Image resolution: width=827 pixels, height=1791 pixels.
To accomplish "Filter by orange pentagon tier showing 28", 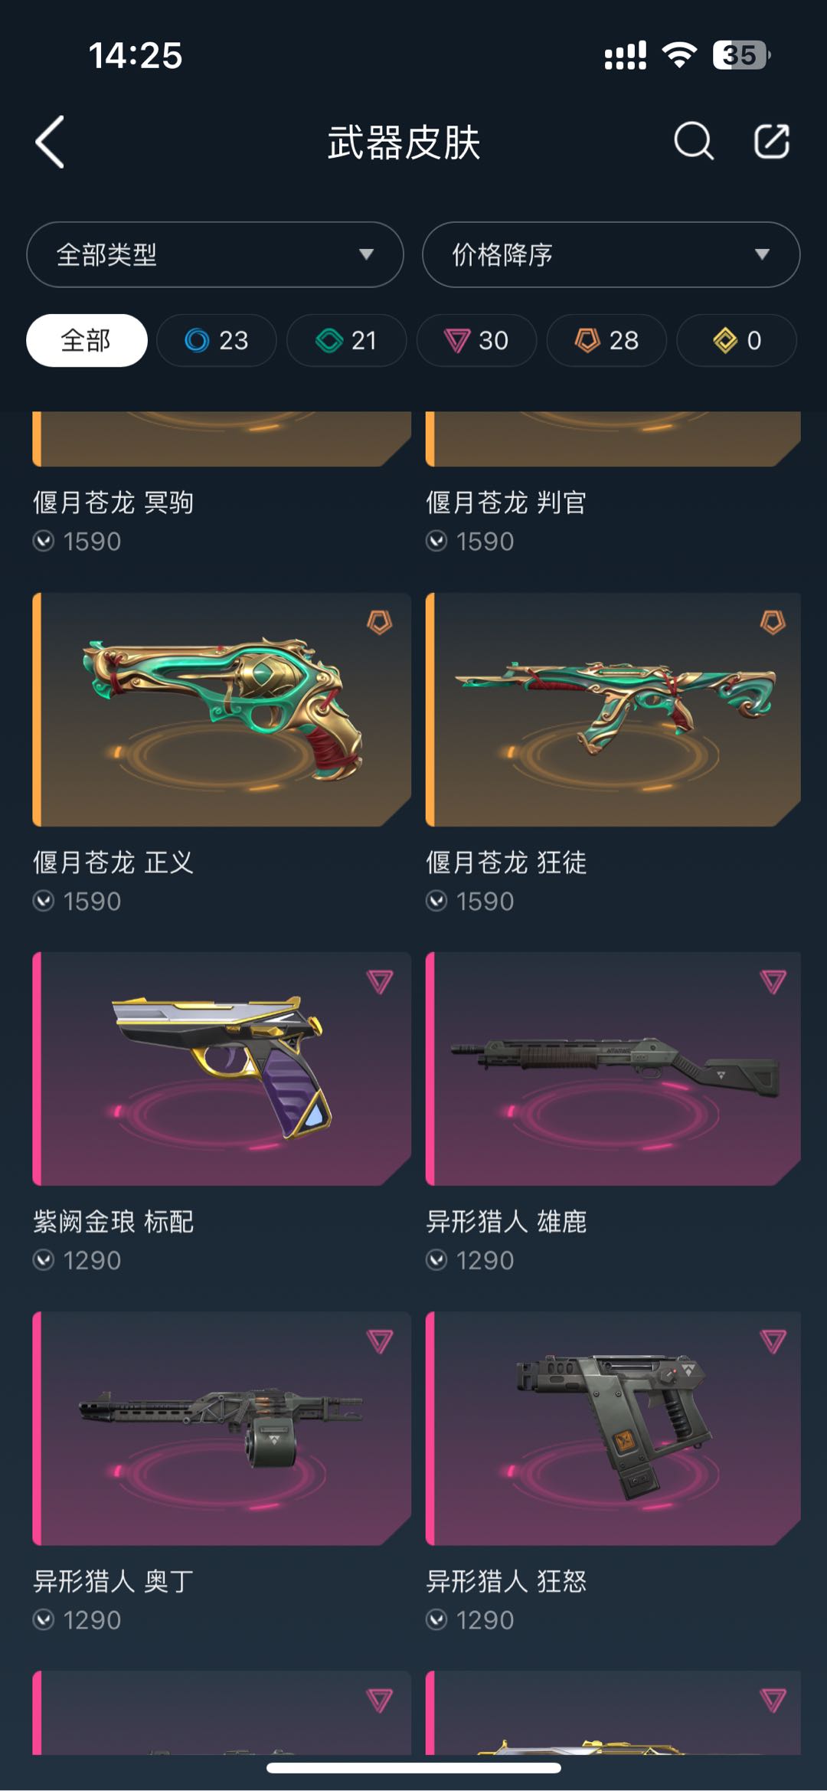I will pos(607,340).
